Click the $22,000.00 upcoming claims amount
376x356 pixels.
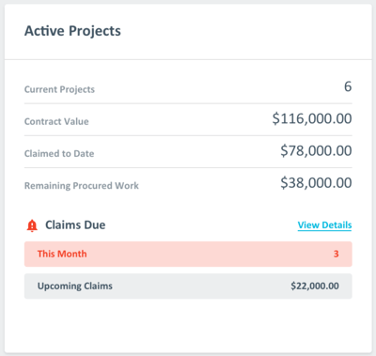click(315, 286)
